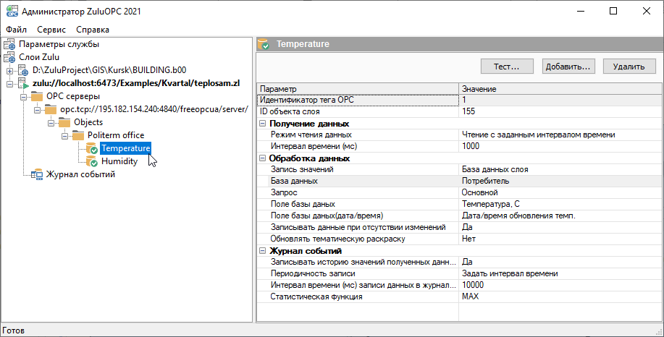Click the Параметры службы server icon
Image resolution: width=664 pixels, height=337 pixels.
(9, 44)
